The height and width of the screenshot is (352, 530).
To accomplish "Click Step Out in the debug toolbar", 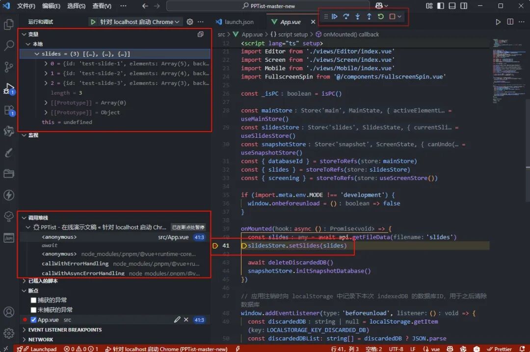I will coord(369,16).
